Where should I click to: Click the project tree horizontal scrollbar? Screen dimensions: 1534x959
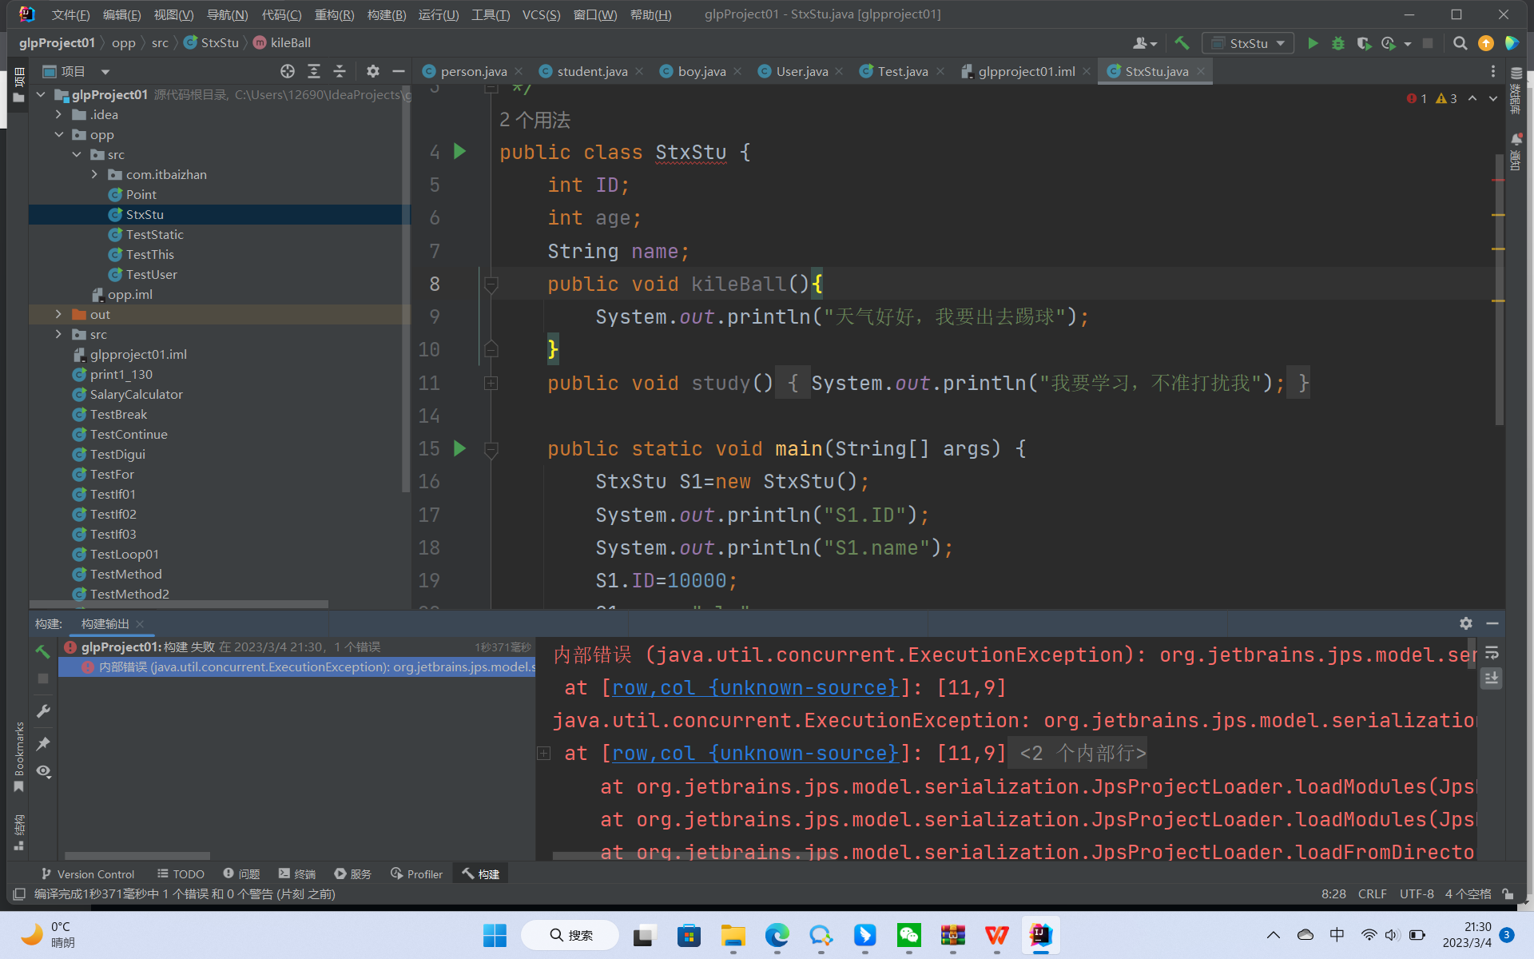(180, 604)
